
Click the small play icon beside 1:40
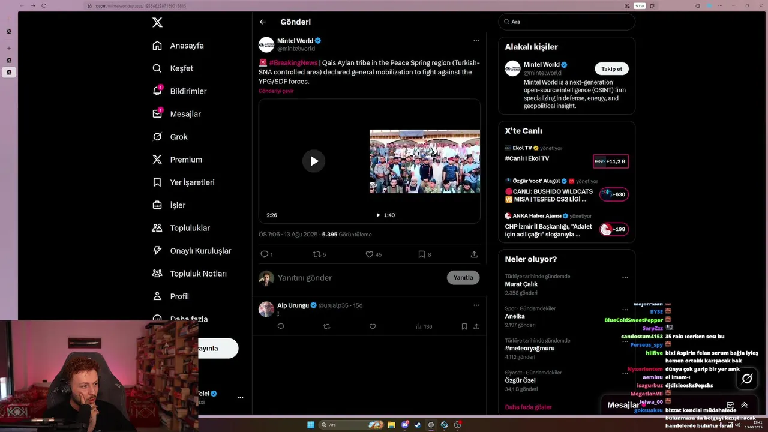click(x=378, y=215)
